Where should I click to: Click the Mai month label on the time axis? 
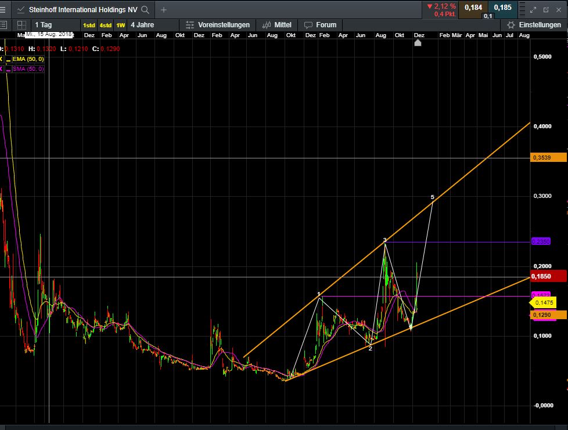tap(483, 35)
